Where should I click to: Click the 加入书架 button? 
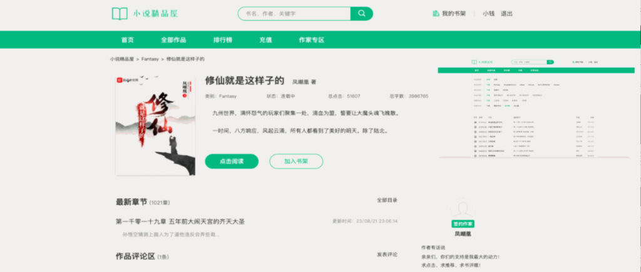296,161
